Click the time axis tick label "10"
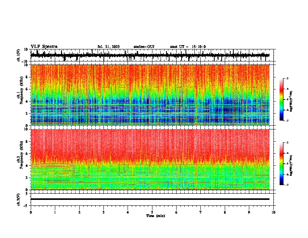Image resolution: width=308 pixels, height=238 pixels. point(273,212)
